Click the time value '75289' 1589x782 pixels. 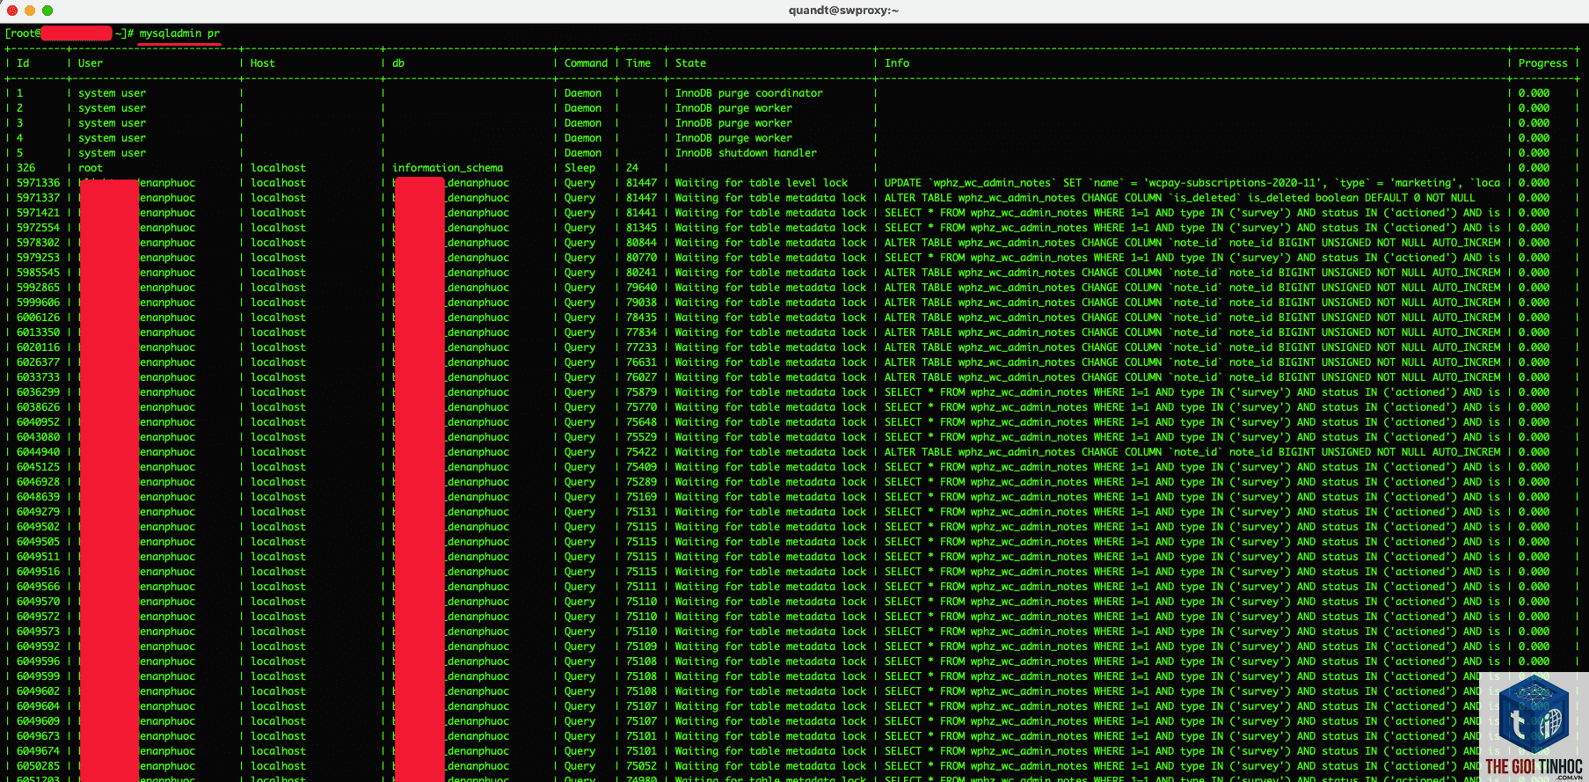[641, 482]
